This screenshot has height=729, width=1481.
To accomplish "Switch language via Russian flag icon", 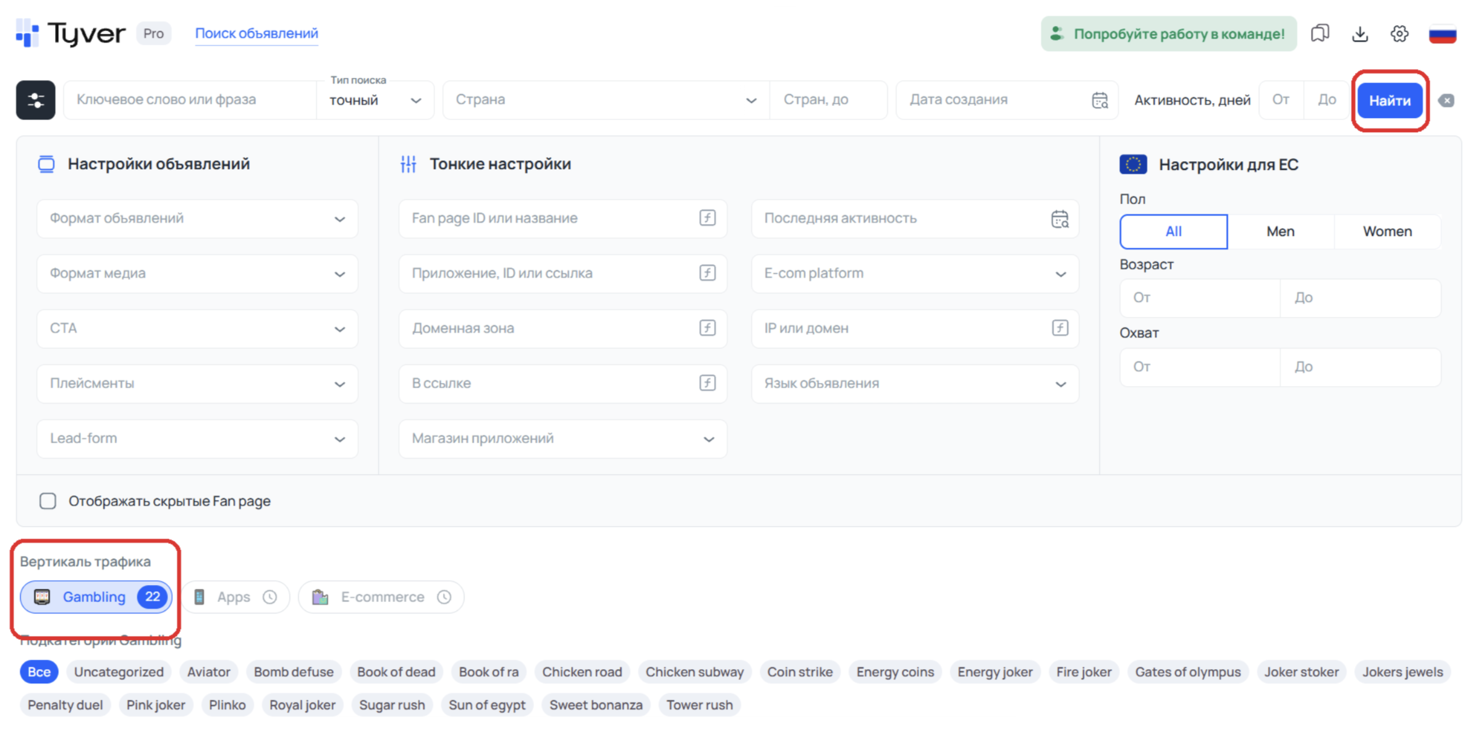I will point(1443,33).
